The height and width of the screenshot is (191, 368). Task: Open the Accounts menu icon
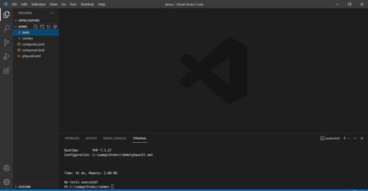(x=6, y=168)
